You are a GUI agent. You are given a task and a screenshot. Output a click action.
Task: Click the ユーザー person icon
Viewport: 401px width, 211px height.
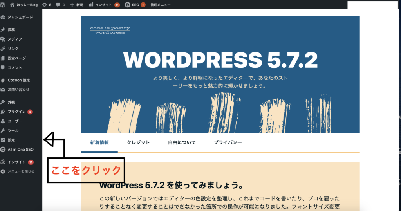tap(3, 121)
